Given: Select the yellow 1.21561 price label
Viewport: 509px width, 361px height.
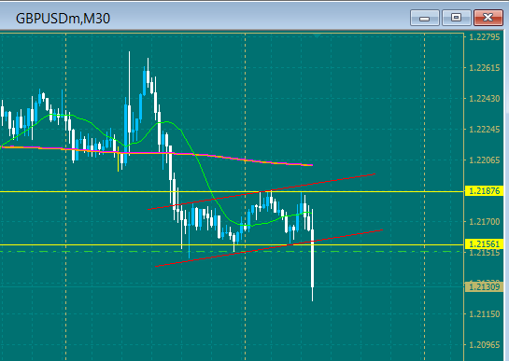Looking at the screenshot, I should tap(485, 243).
